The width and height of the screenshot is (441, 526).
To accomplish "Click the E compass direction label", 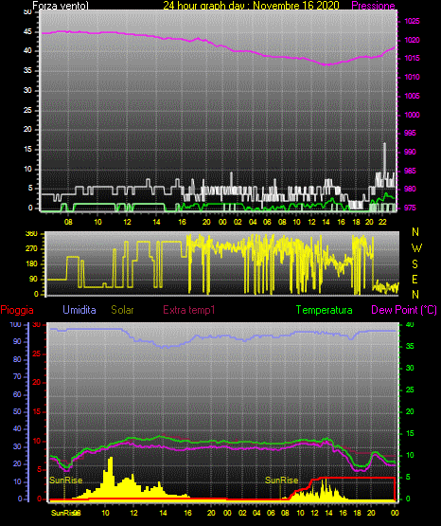I will [x=415, y=279].
